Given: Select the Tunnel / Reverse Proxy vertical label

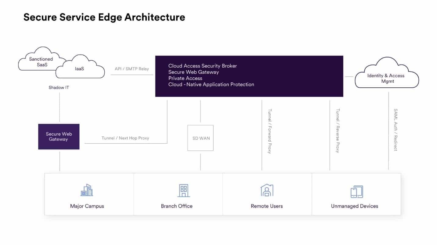Looking at the screenshot, I should [338, 131].
